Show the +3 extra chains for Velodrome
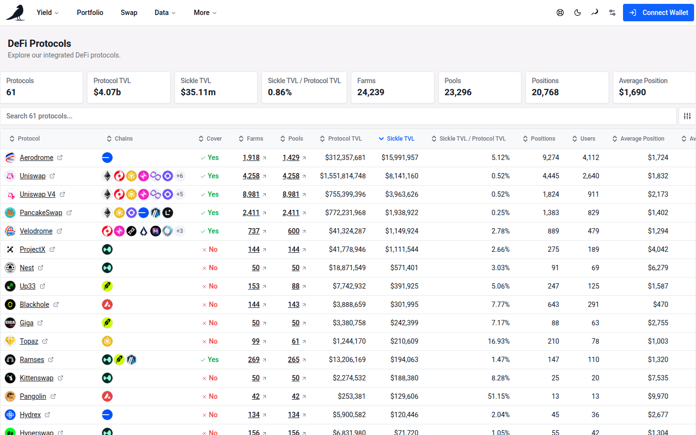 [180, 231]
